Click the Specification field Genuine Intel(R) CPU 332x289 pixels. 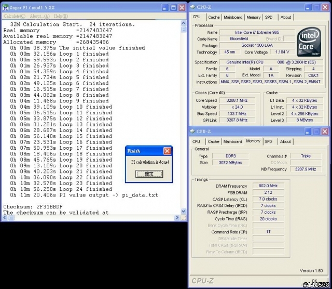pyautogui.click(x=271, y=62)
